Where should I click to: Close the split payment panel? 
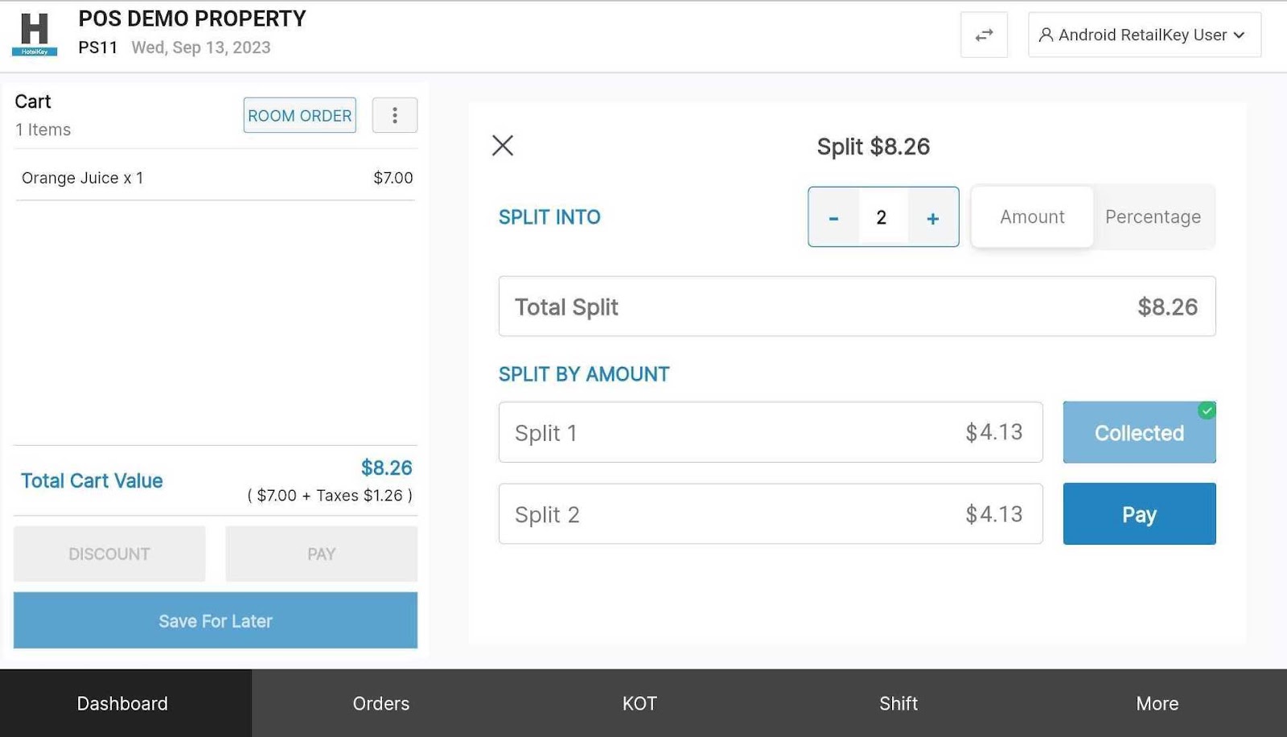tap(503, 146)
